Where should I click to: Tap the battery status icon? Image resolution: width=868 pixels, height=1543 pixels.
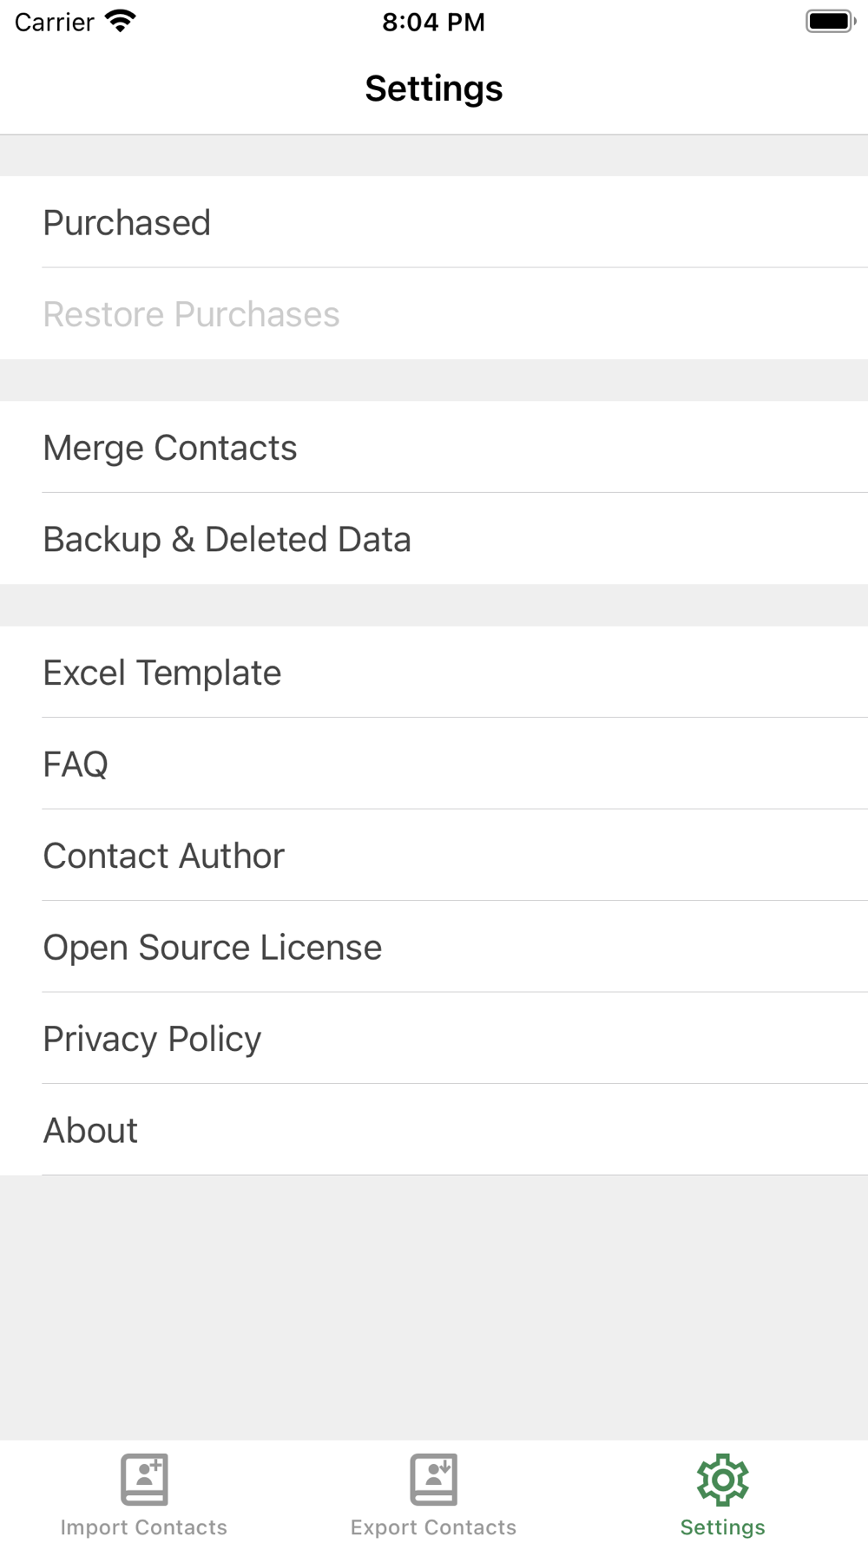(x=830, y=22)
